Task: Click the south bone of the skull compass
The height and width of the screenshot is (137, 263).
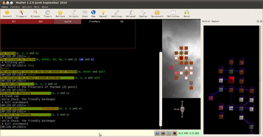Action: 182,115
